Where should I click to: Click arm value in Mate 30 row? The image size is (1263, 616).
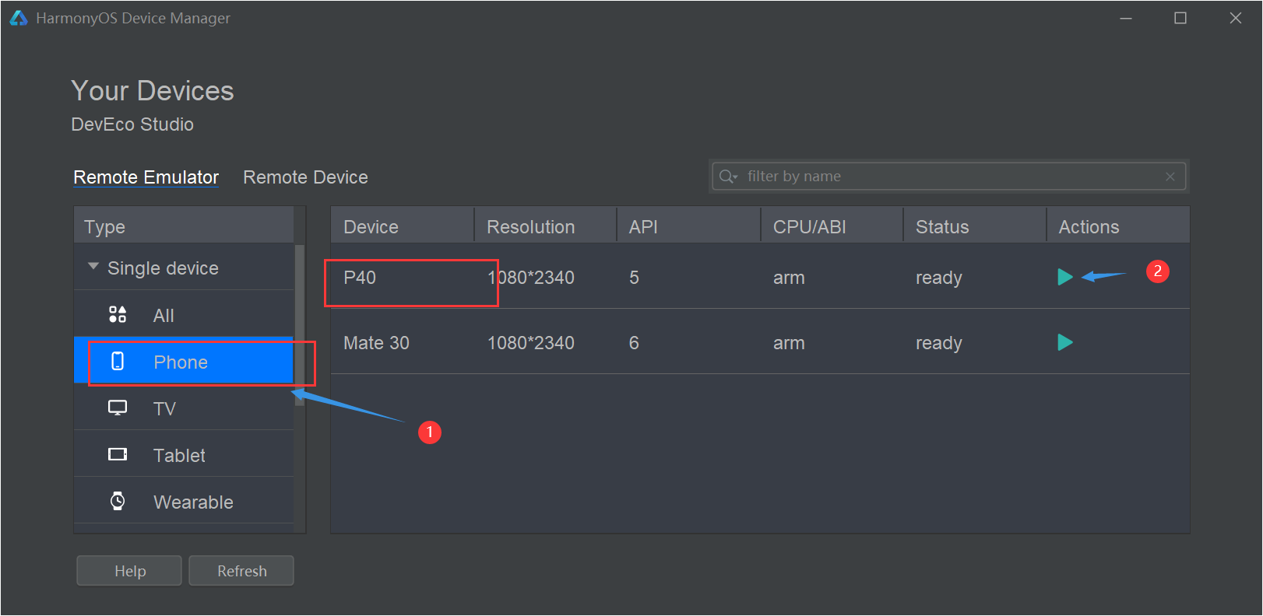789,343
